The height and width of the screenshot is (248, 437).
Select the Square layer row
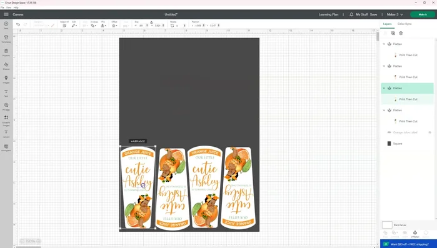click(x=407, y=144)
